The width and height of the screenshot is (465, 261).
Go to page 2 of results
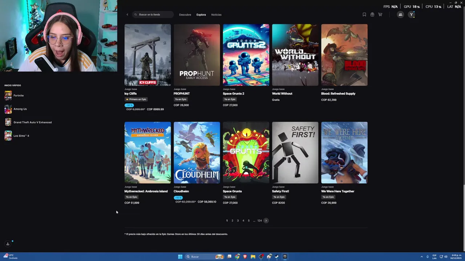tap(232, 220)
